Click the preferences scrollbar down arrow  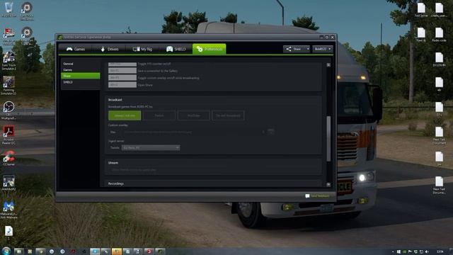coord(328,184)
